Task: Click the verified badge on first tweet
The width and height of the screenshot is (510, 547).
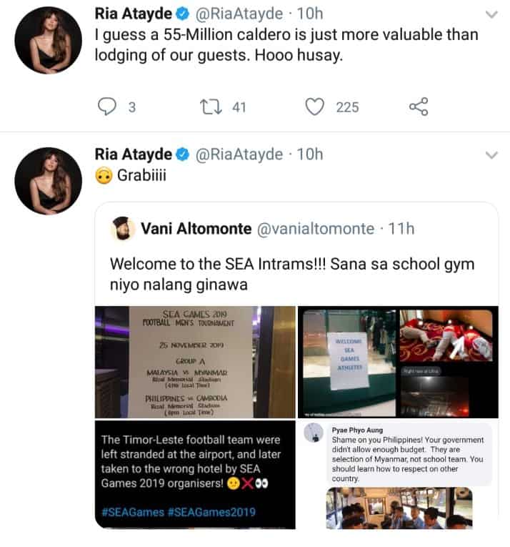Action: point(182,14)
